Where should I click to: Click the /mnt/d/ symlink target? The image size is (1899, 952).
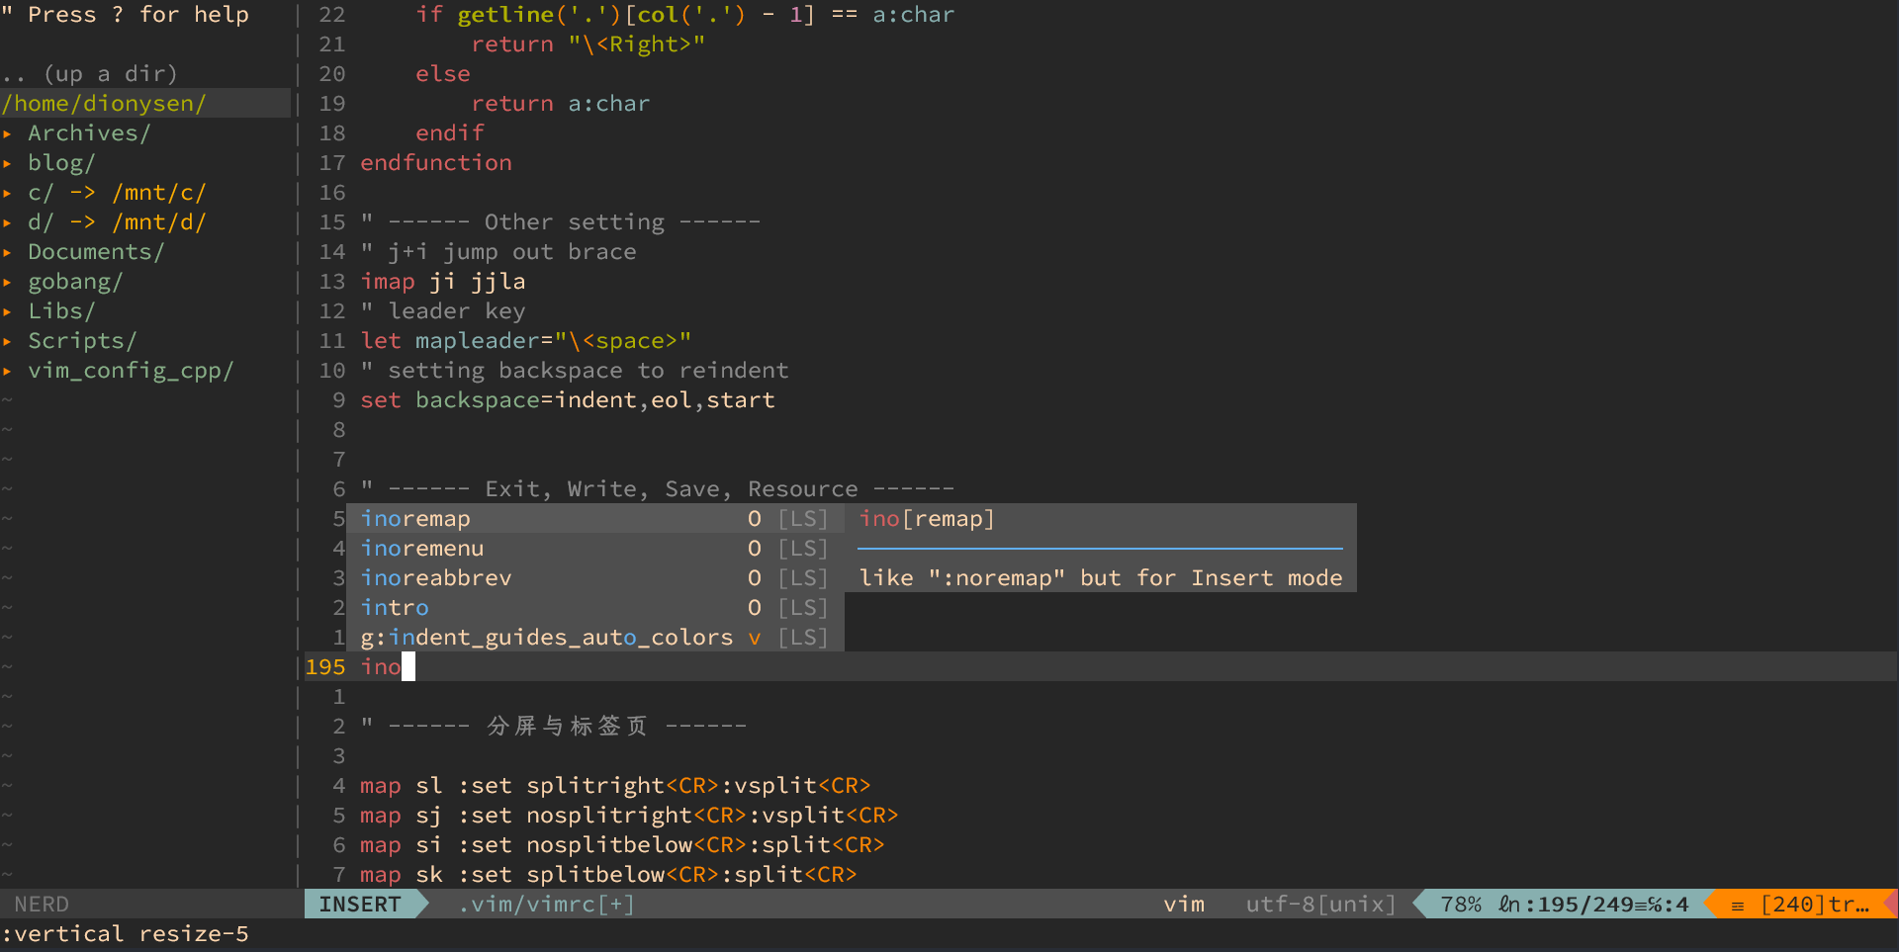click(x=159, y=222)
